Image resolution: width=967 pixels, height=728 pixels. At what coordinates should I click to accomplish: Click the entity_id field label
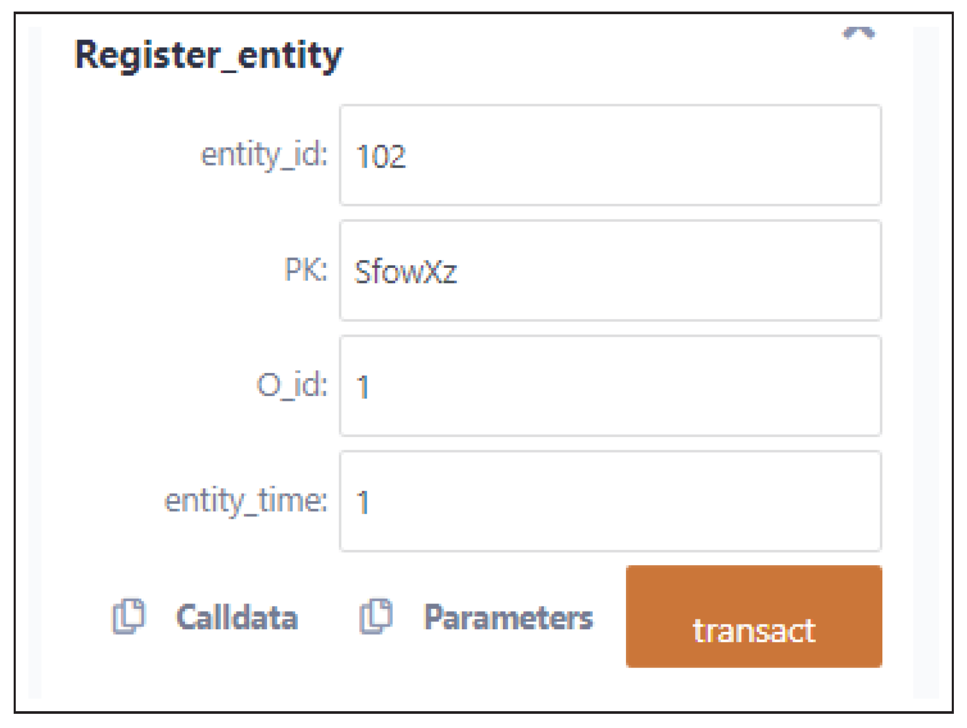(264, 155)
